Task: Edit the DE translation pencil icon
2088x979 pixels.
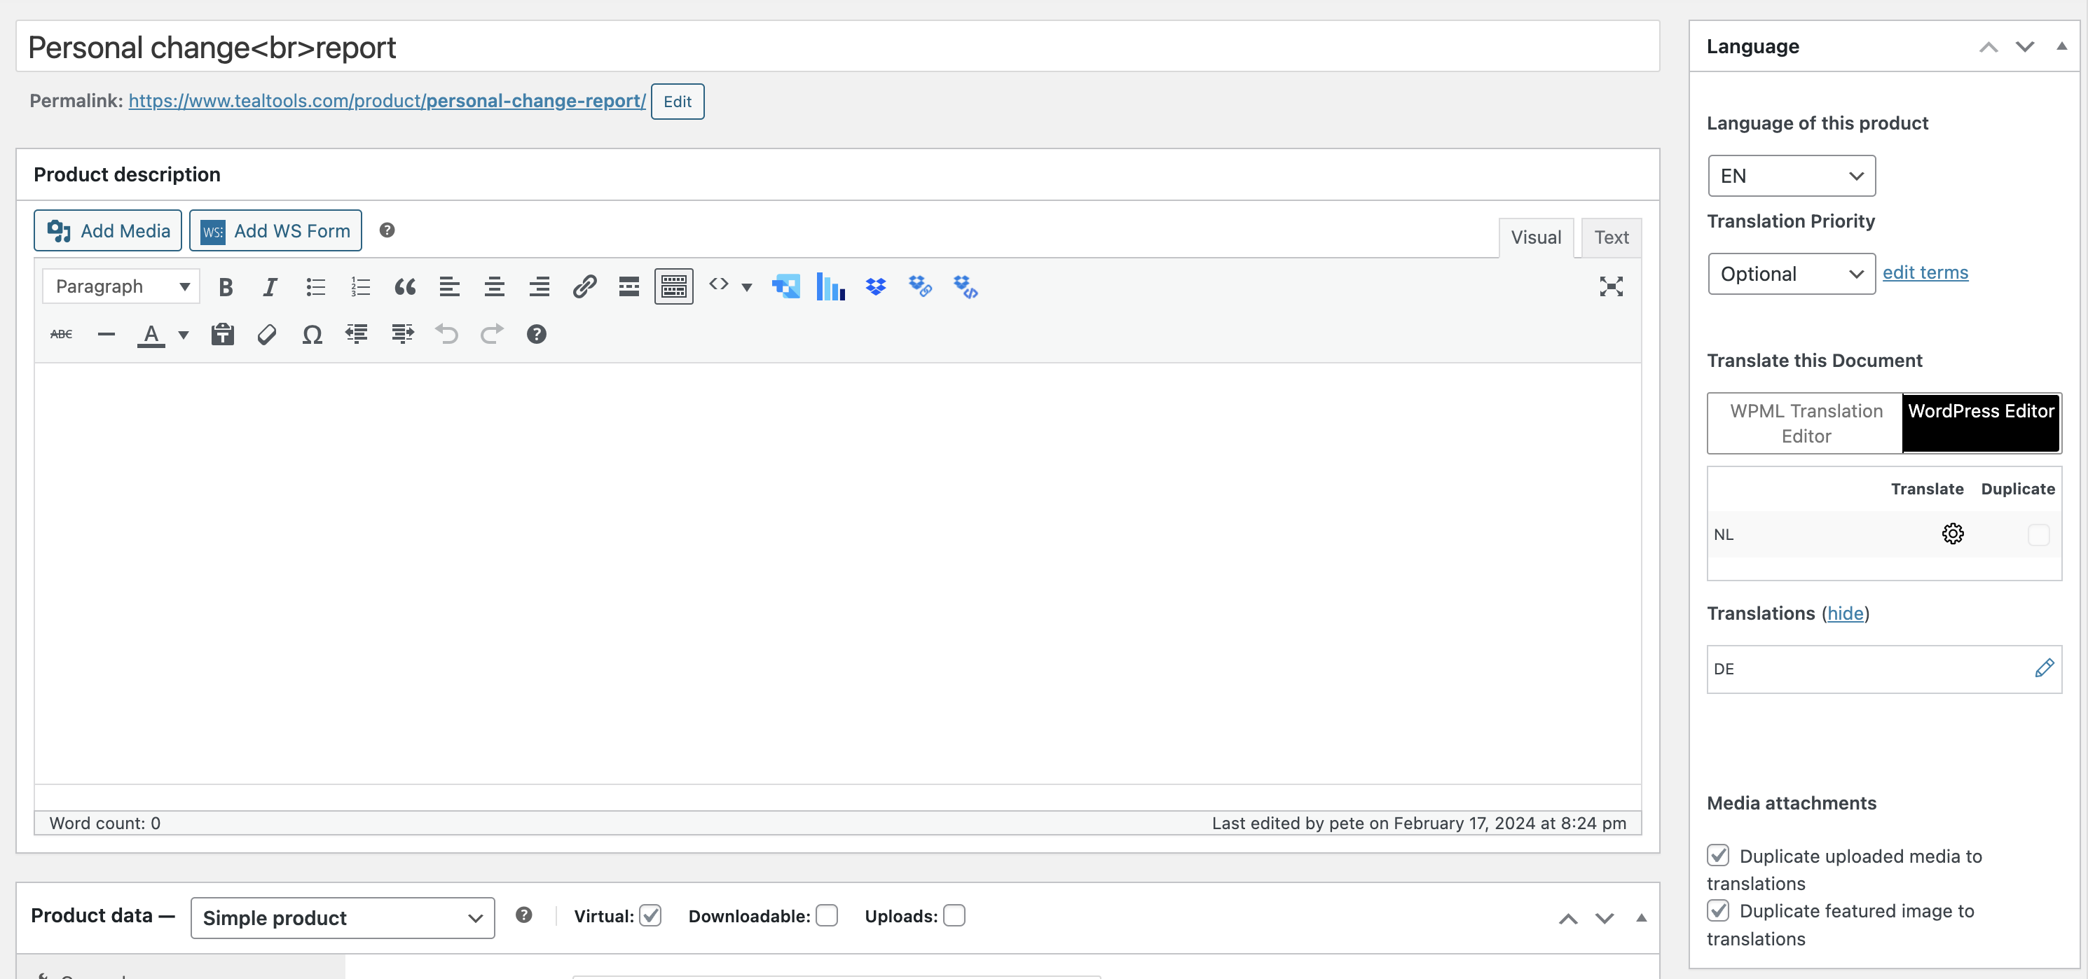Action: pyautogui.click(x=2045, y=669)
